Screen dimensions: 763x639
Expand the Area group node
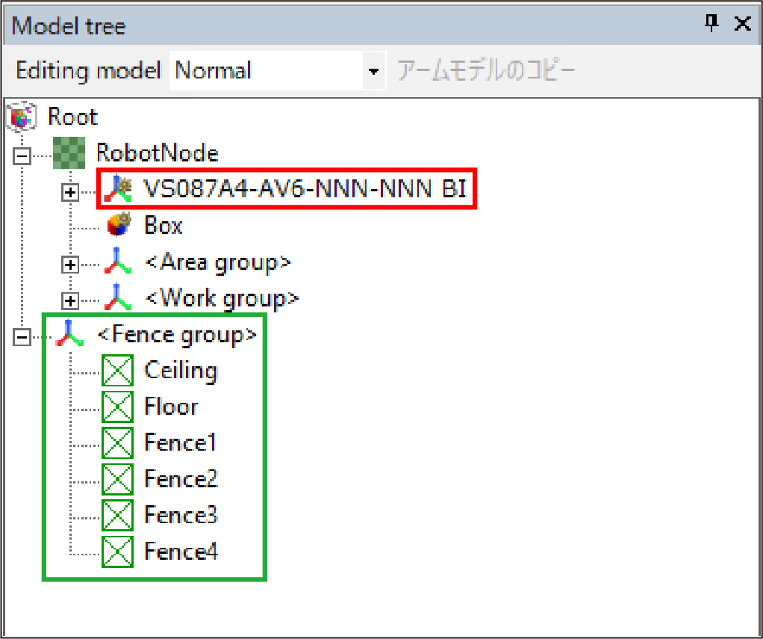[x=70, y=265]
